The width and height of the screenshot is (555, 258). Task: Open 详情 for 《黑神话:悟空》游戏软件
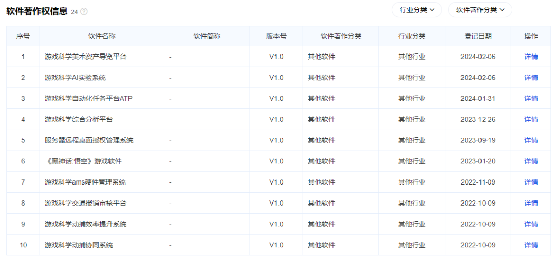click(x=531, y=161)
